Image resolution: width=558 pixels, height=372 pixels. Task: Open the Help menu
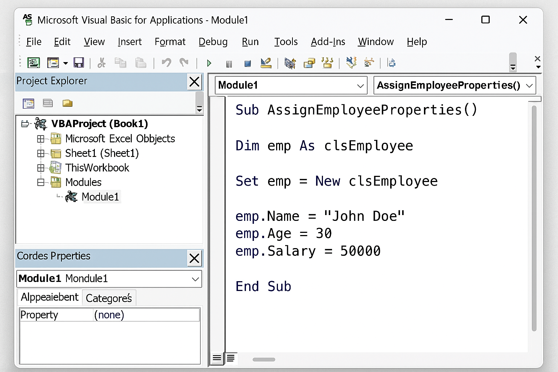click(x=417, y=42)
